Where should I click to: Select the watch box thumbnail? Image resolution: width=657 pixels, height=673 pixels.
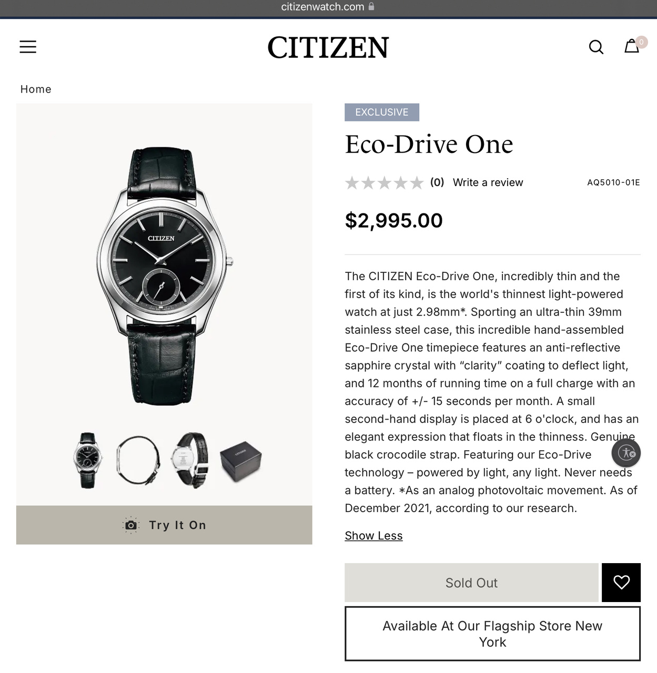point(240,461)
